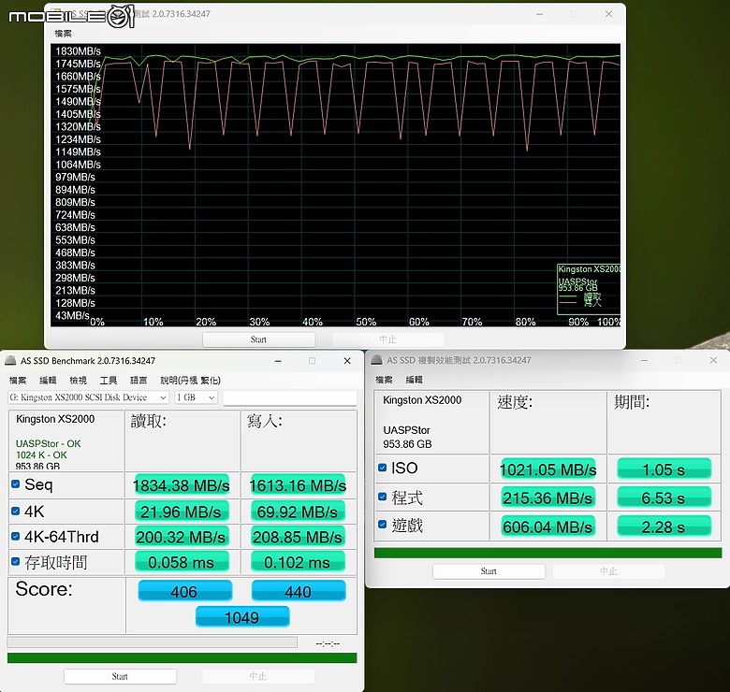Open the 1 GB test size dropdown

[x=196, y=397]
